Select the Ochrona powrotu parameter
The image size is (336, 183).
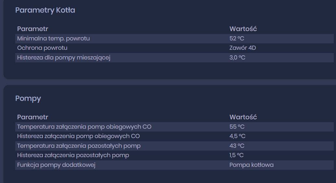(x=42, y=48)
